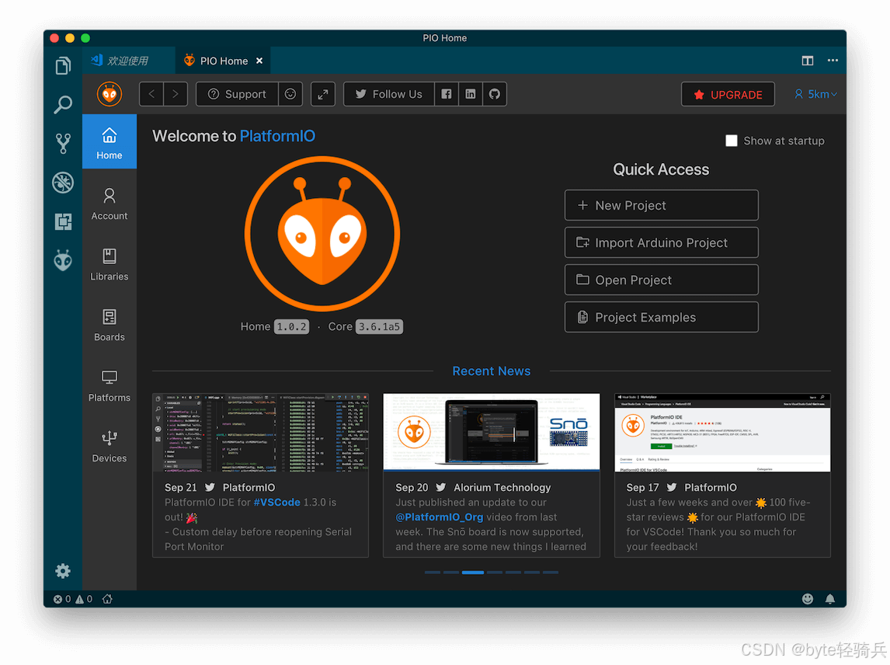This screenshot has height=665, width=890.
Task: Click the Alorium Technology author name
Action: coord(502,487)
